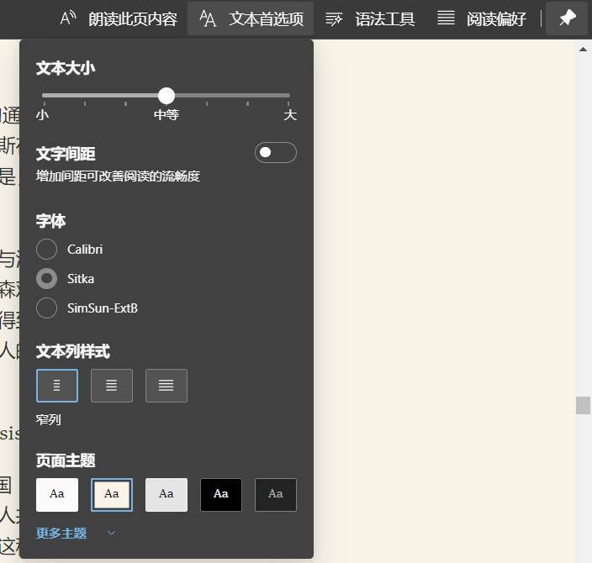Choose the light gray page theme

(x=166, y=494)
